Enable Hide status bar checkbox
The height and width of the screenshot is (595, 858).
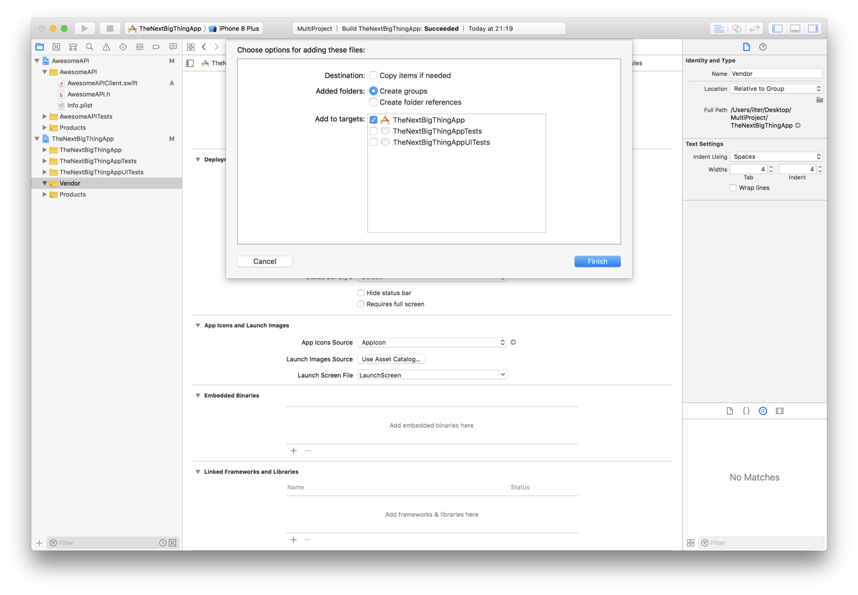tap(360, 293)
